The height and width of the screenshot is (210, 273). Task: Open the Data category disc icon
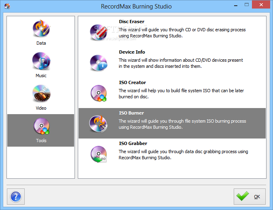click(x=41, y=28)
